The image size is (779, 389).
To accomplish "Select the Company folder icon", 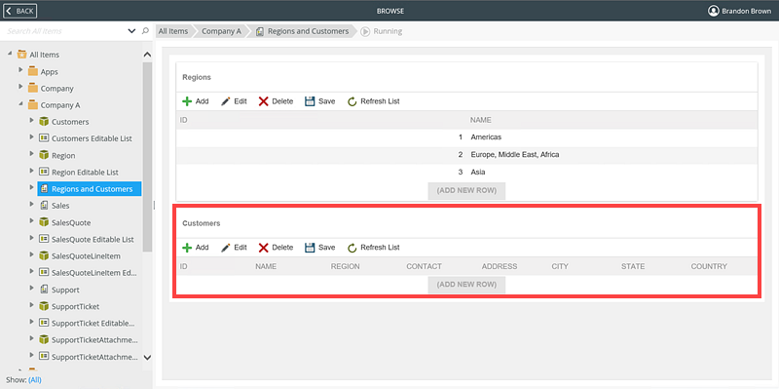I will pos(33,88).
